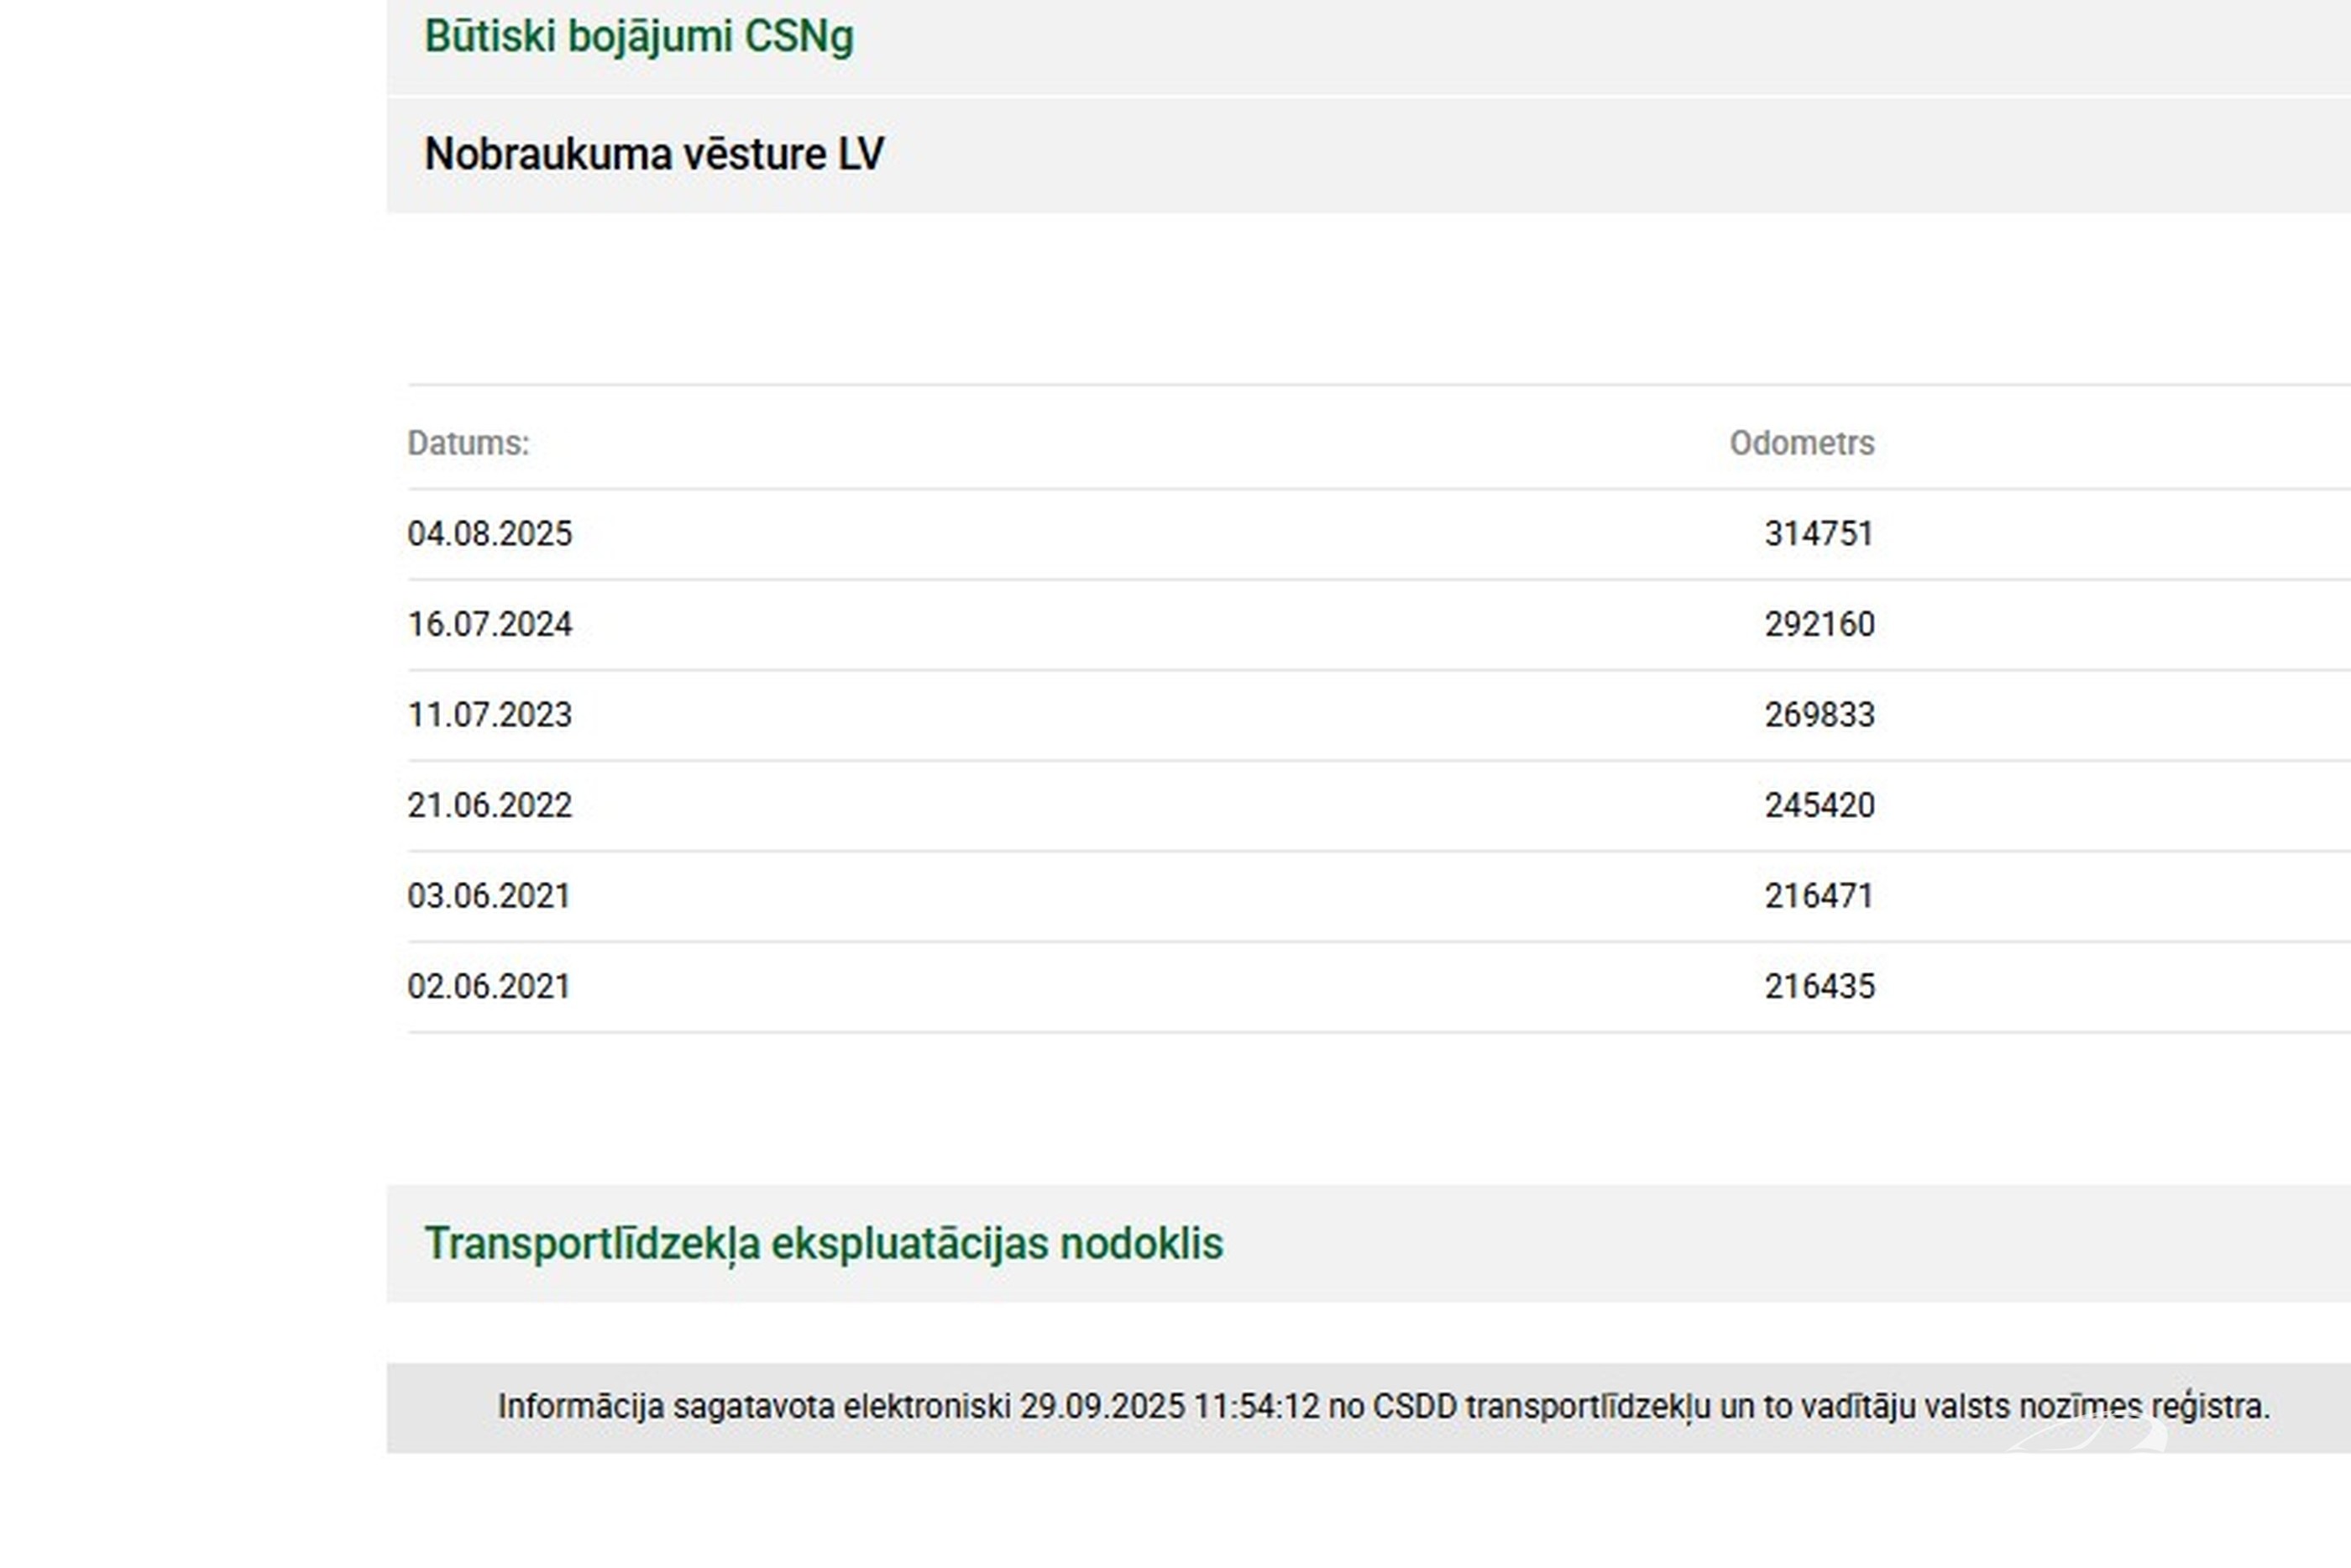Click odometer reading 269833
The width and height of the screenshot is (2351, 1568).
coord(1818,715)
